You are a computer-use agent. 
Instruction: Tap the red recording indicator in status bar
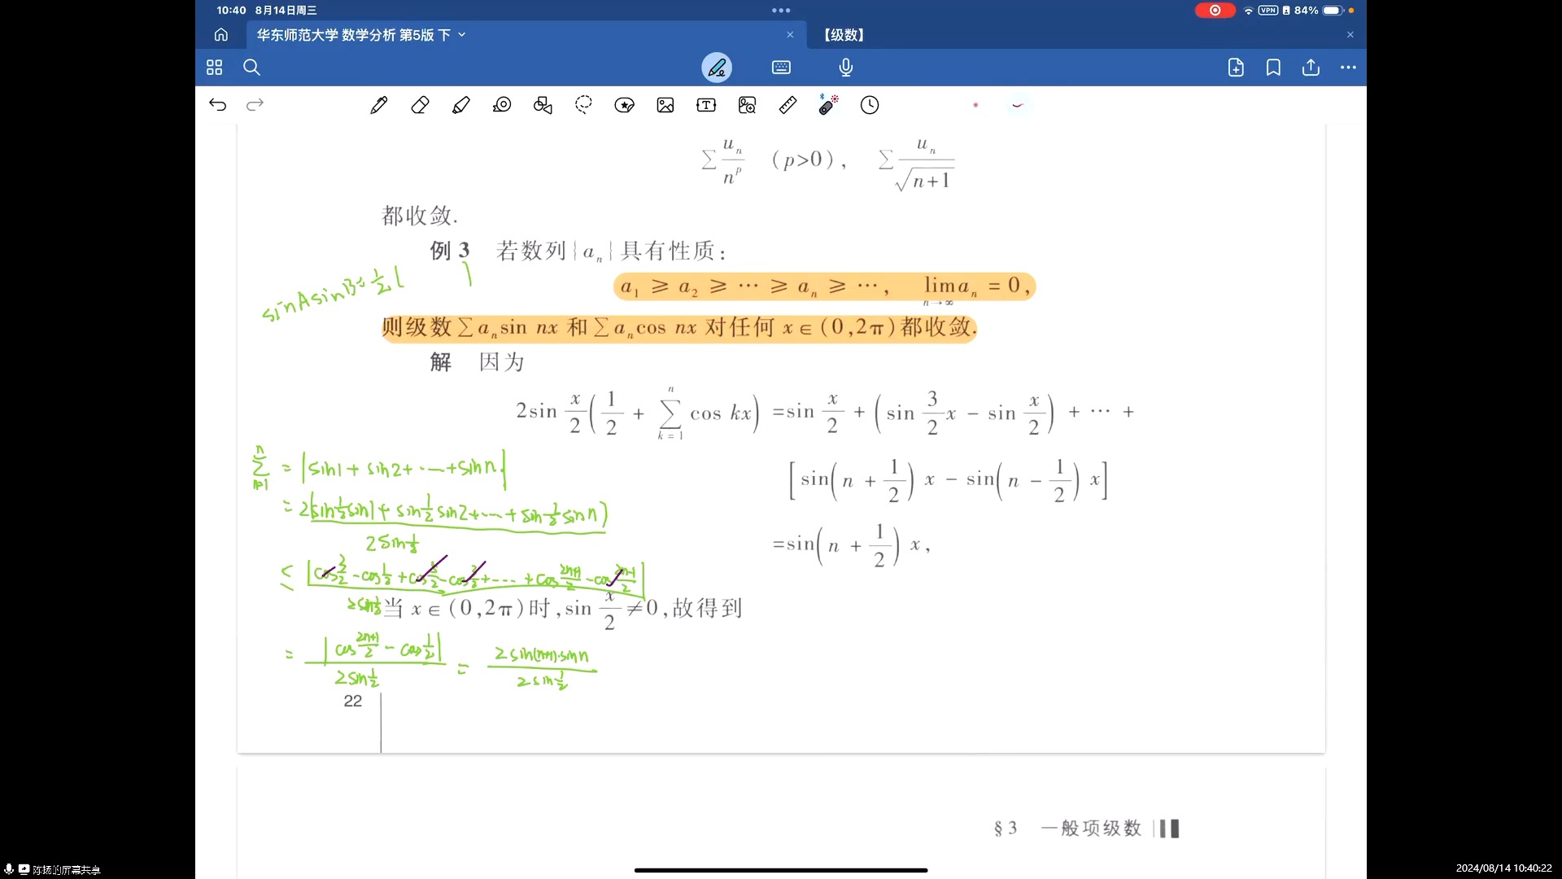[x=1214, y=11]
